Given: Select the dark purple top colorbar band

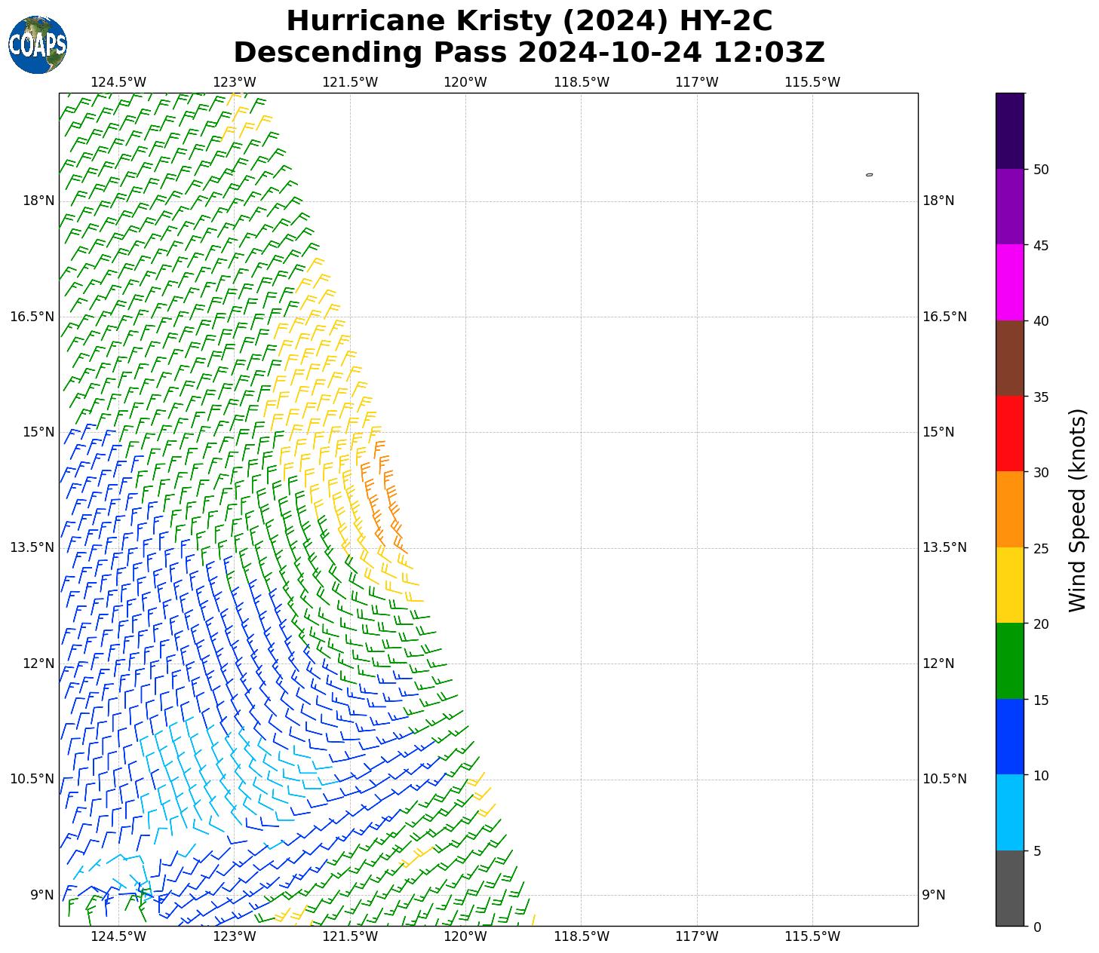Looking at the screenshot, I should (1009, 130).
